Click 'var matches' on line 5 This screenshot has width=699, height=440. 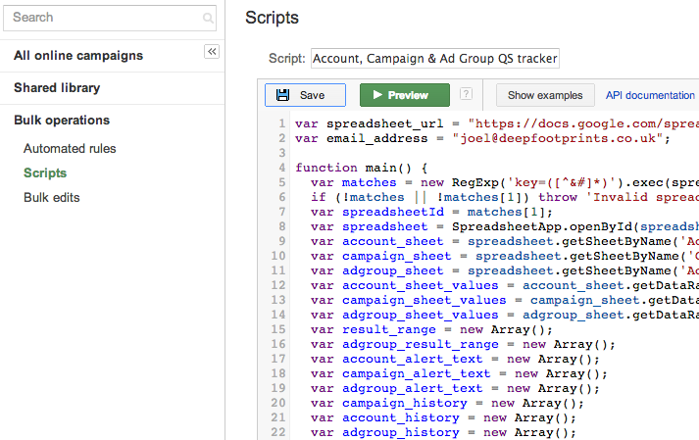tap(354, 182)
